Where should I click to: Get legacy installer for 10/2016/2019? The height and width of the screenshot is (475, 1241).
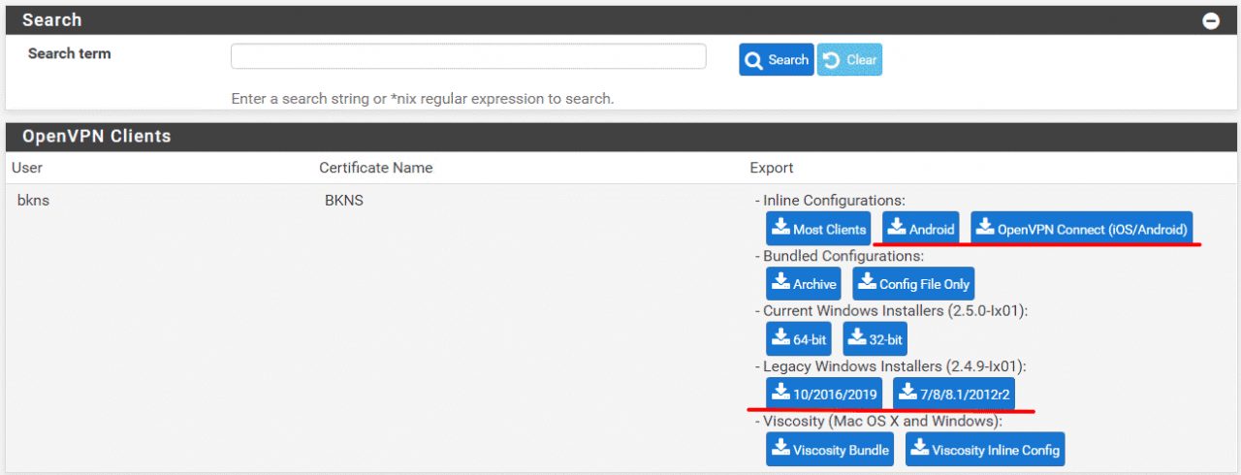coord(824,394)
